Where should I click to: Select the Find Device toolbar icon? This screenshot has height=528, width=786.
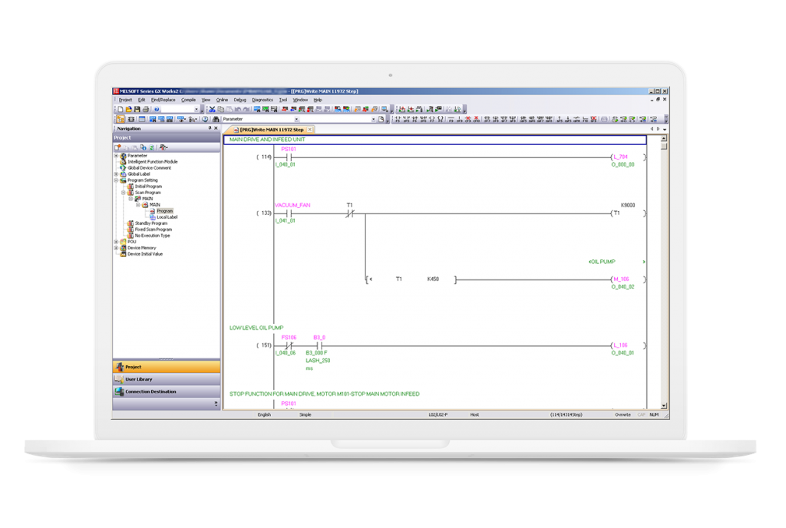point(215,119)
